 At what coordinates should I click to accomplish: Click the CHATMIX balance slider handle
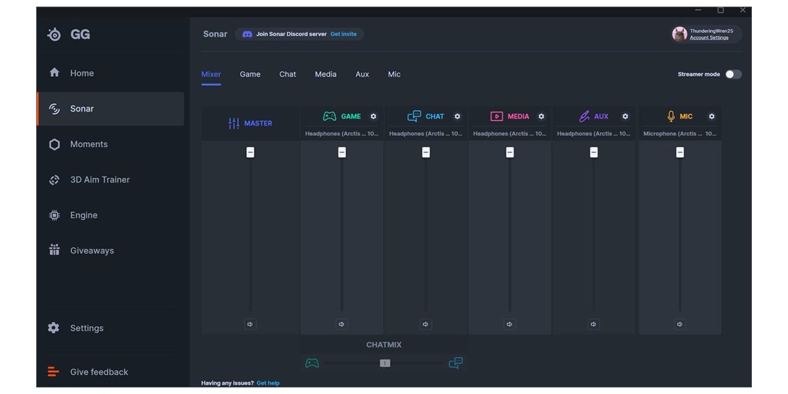click(385, 363)
